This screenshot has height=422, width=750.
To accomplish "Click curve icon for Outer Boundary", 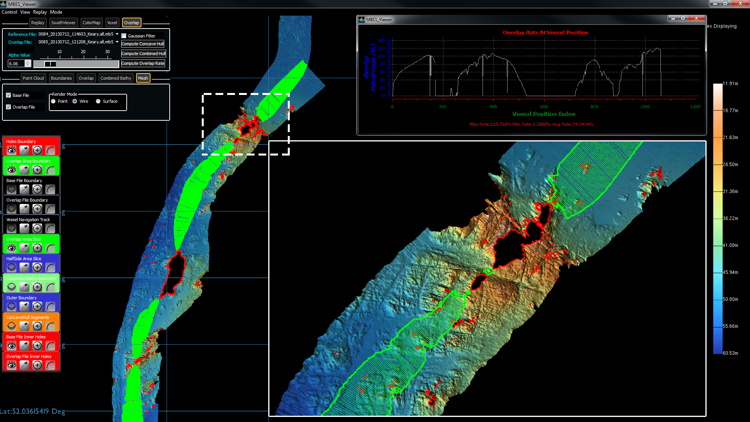I will [x=50, y=307].
